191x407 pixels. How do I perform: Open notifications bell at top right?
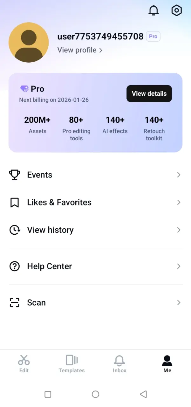pos(153,10)
